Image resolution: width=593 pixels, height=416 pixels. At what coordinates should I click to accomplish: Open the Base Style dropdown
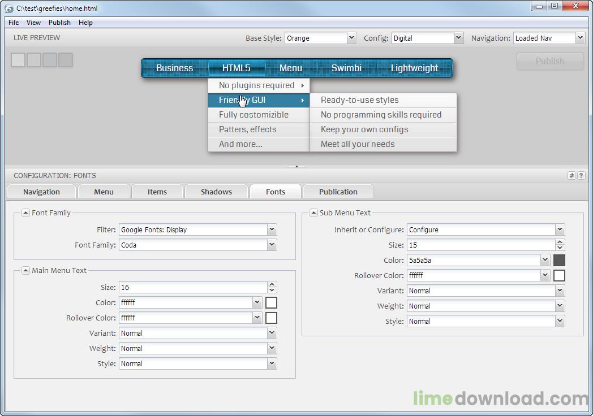point(351,38)
